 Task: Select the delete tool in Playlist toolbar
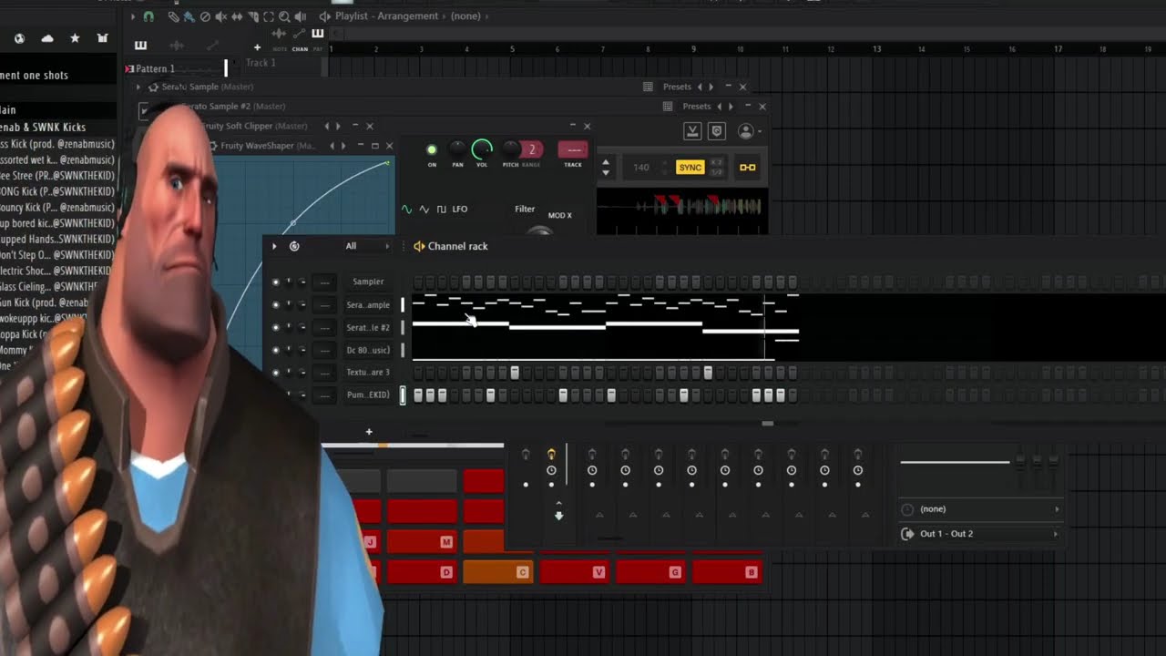point(205,16)
